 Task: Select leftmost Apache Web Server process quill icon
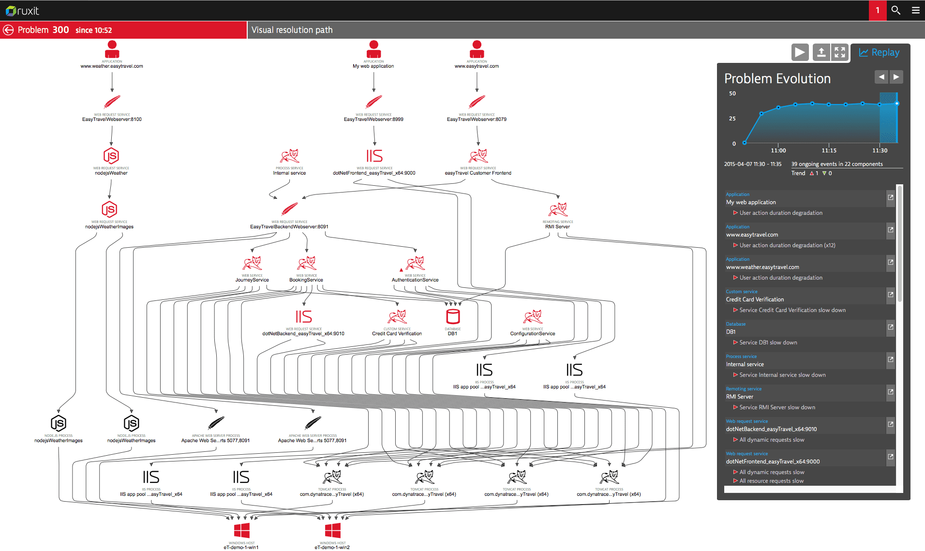pyautogui.click(x=216, y=423)
